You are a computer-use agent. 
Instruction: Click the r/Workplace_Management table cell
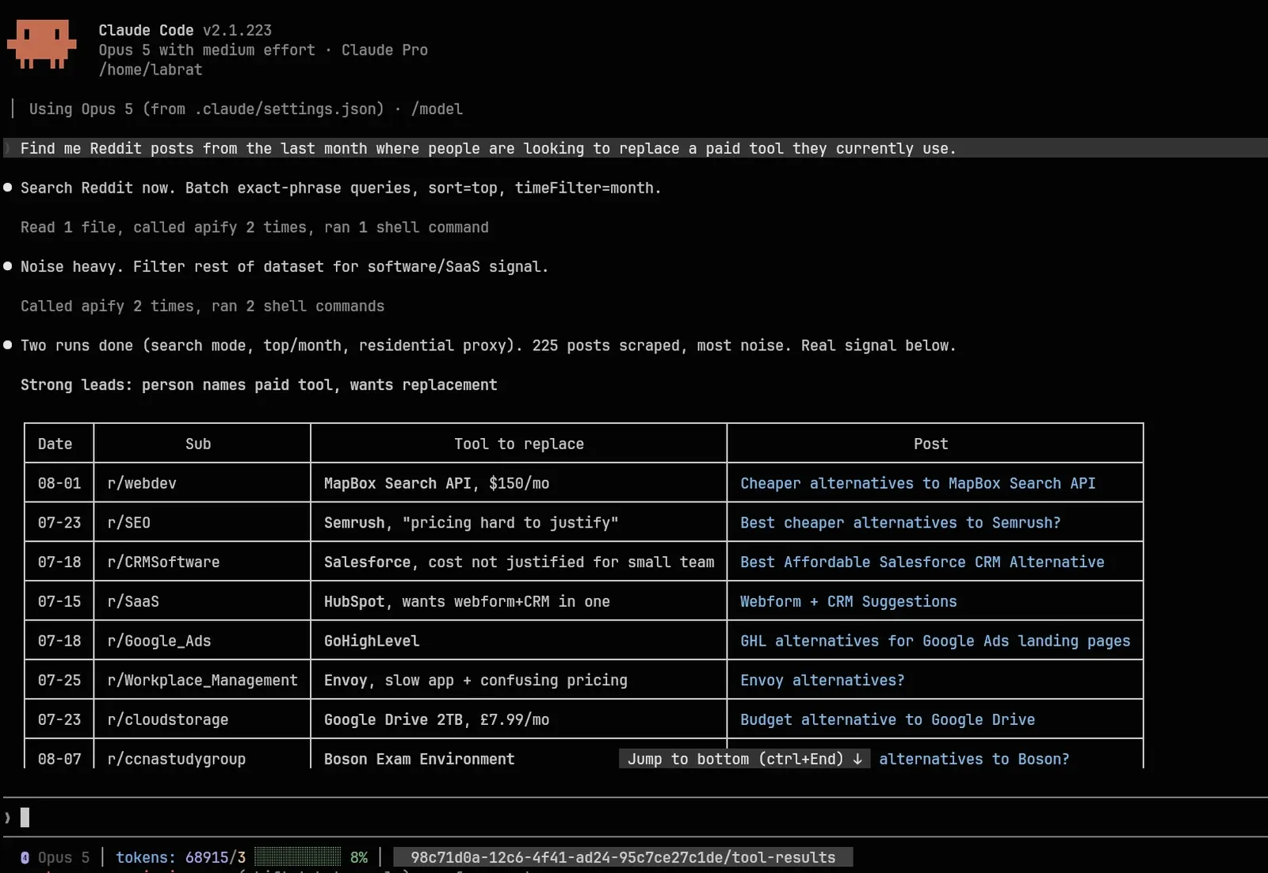coord(202,680)
